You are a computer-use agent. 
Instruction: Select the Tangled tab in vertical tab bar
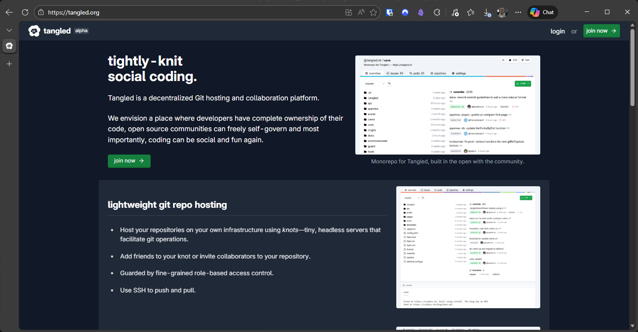pos(9,46)
